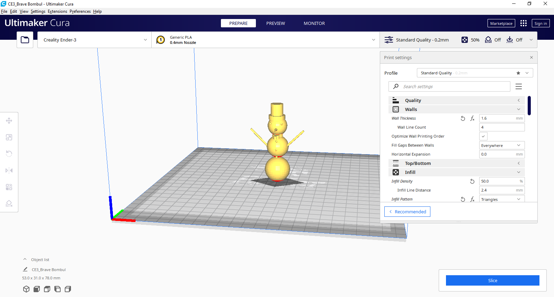
Task: Open file with the folder icon
Action: [x=25, y=40]
